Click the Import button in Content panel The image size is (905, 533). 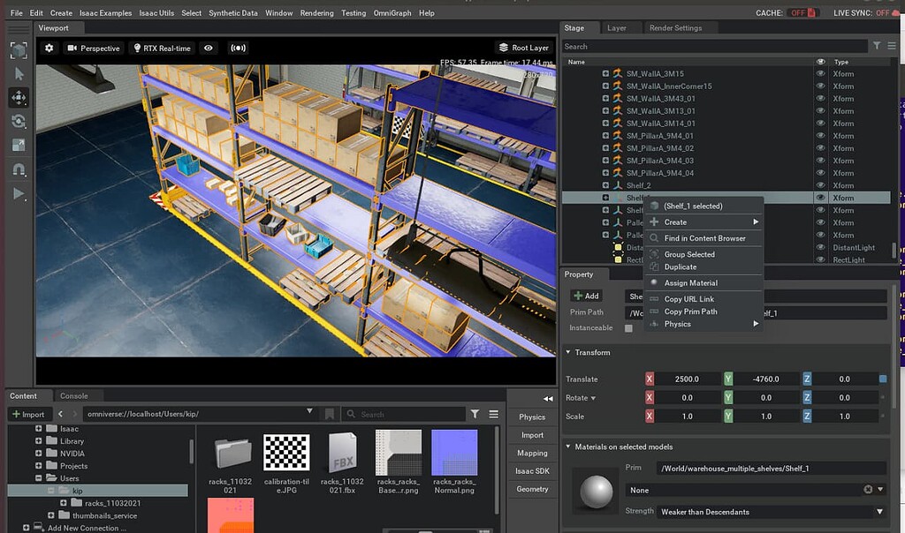28,414
